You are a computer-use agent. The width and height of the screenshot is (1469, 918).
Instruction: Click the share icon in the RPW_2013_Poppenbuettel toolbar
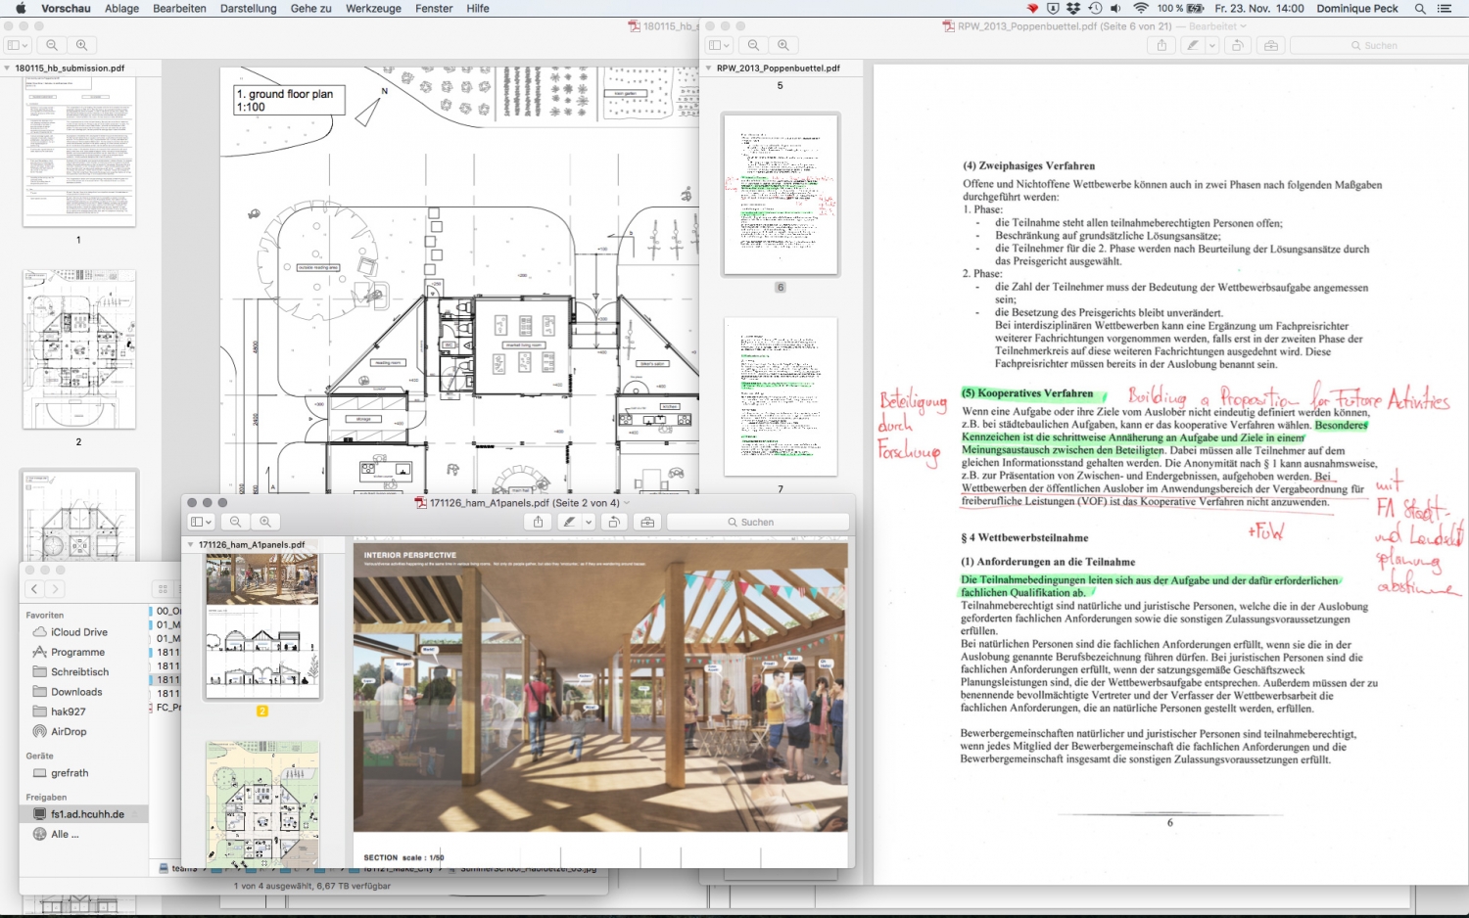point(1161,45)
